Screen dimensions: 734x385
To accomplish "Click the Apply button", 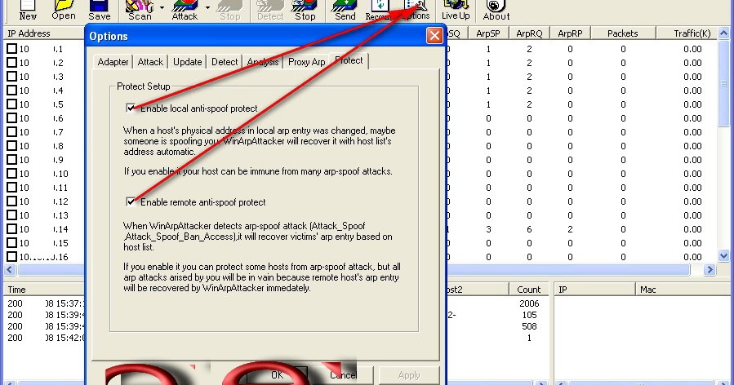I will tap(409, 374).
